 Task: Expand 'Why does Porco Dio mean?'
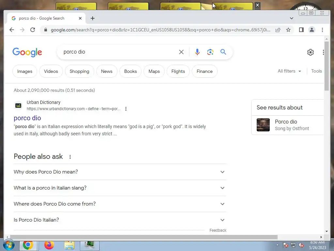click(x=120, y=172)
